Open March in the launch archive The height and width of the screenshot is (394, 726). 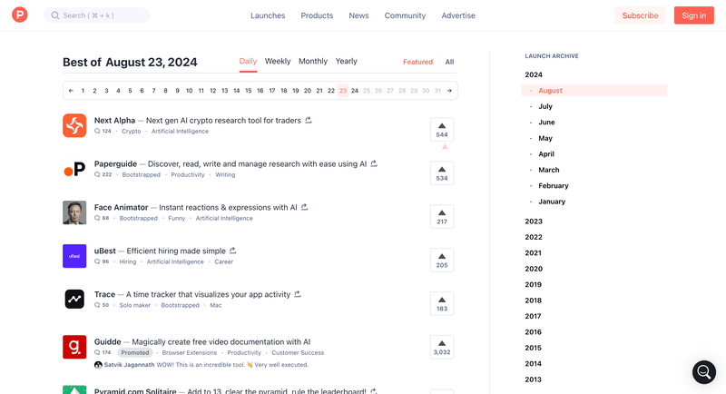tap(549, 170)
